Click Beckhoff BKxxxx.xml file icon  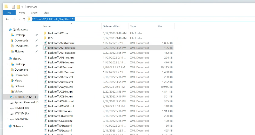pyautogui.click(x=45, y=111)
